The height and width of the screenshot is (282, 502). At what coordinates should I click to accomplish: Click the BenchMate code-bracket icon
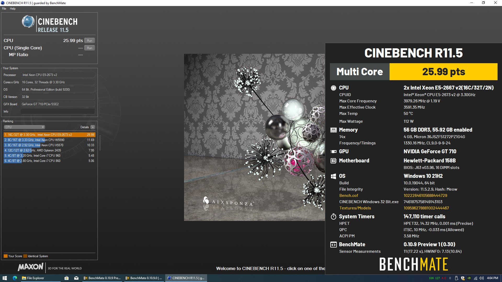333,245
